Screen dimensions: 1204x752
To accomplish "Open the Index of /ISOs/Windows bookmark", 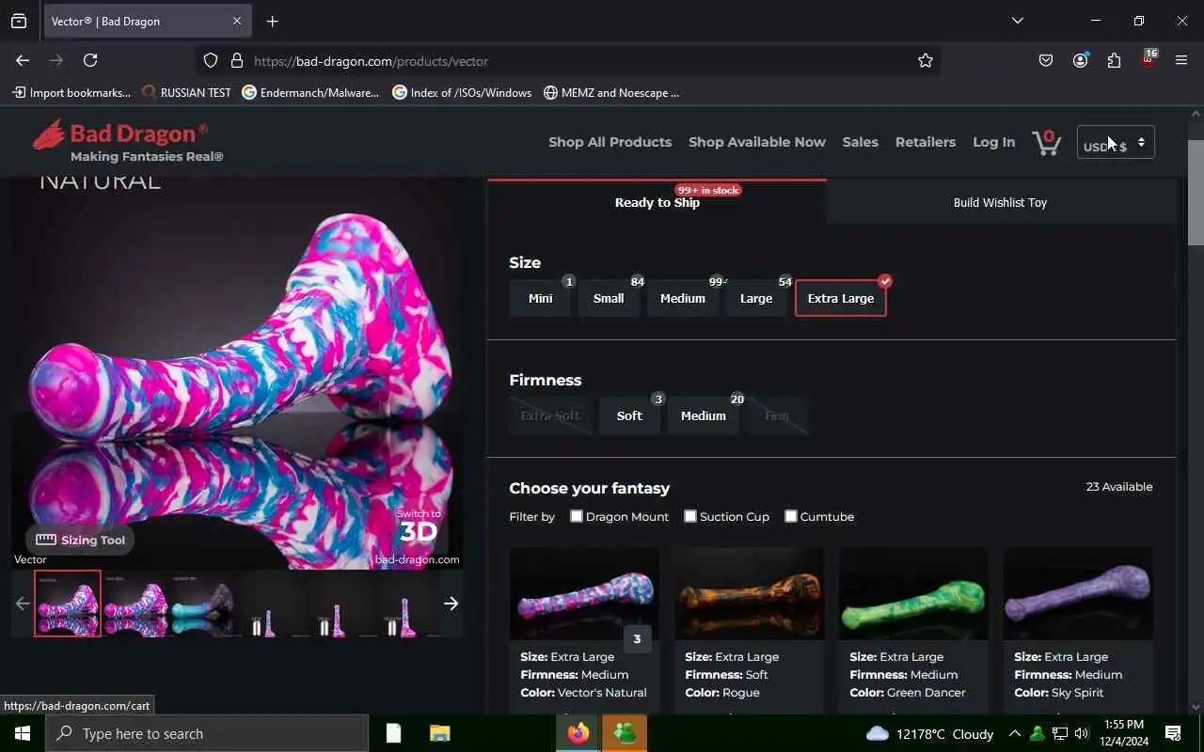I will coord(462,92).
